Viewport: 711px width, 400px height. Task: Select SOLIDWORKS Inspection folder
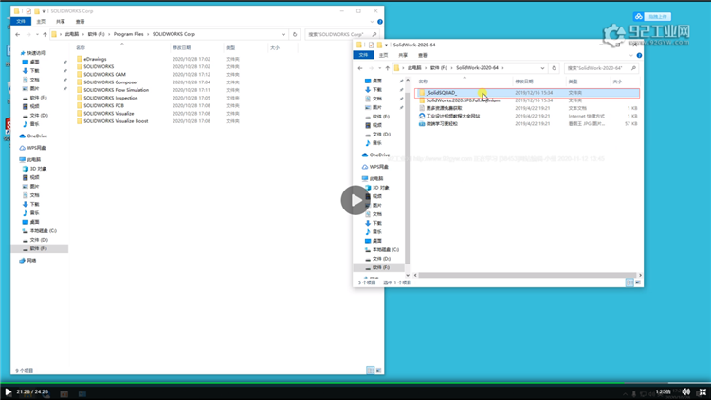[110, 98]
